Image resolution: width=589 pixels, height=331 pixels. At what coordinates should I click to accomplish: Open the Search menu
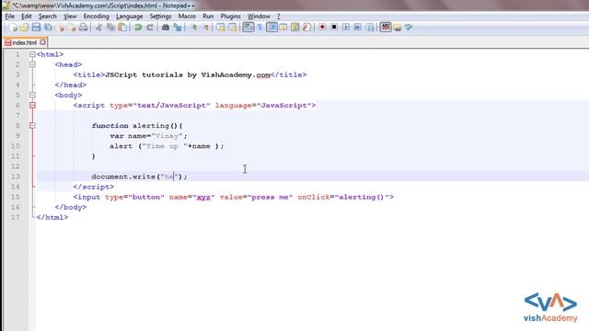[47, 17]
